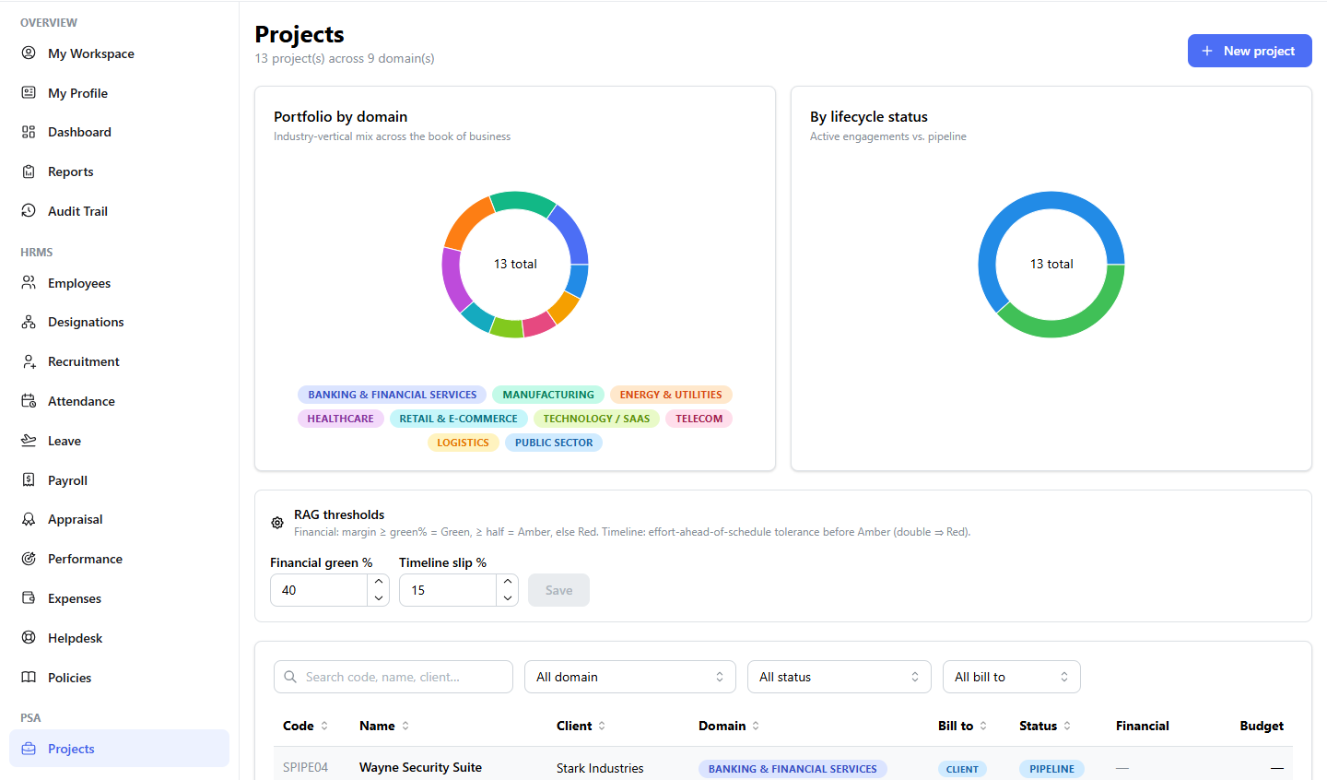
Task: Click the Projects briefcase icon
Action: click(x=29, y=748)
